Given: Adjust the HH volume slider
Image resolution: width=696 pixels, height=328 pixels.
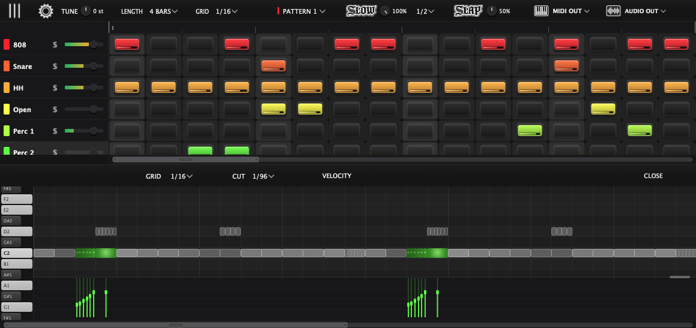Looking at the screenshot, I should (x=84, y=88).
